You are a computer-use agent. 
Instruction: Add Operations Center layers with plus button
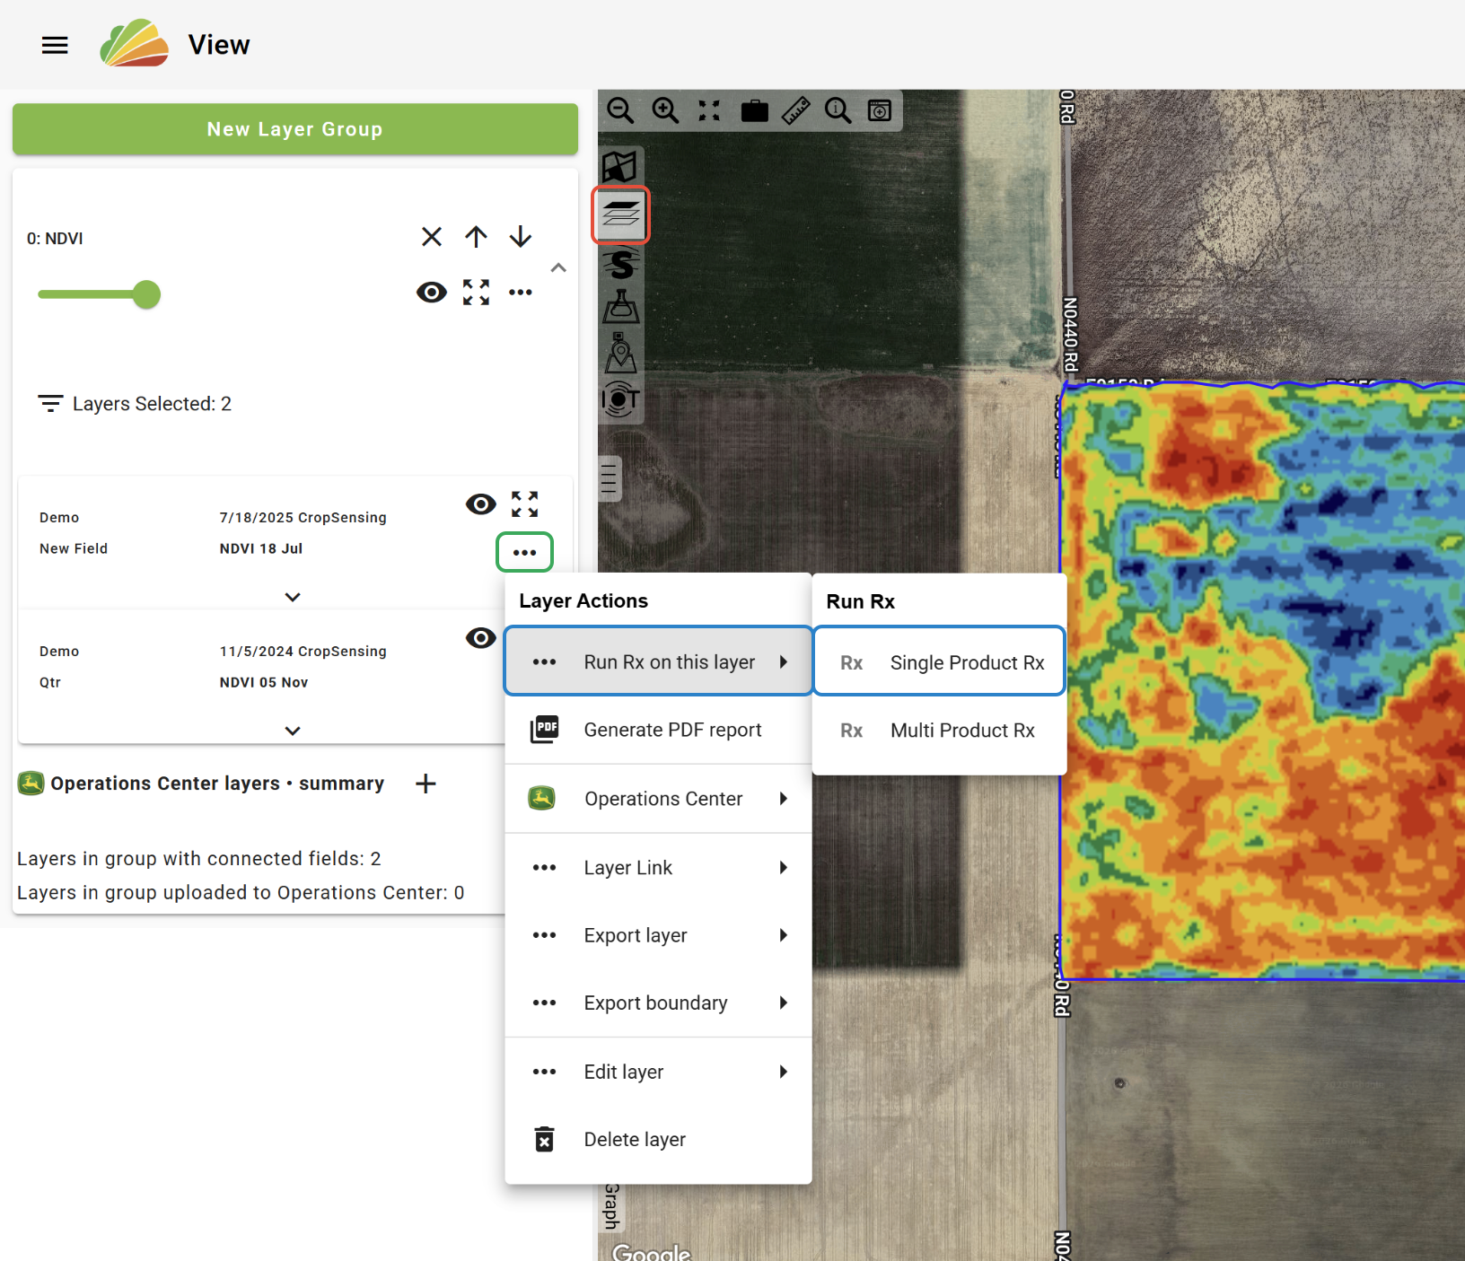(x=426, y=784)
